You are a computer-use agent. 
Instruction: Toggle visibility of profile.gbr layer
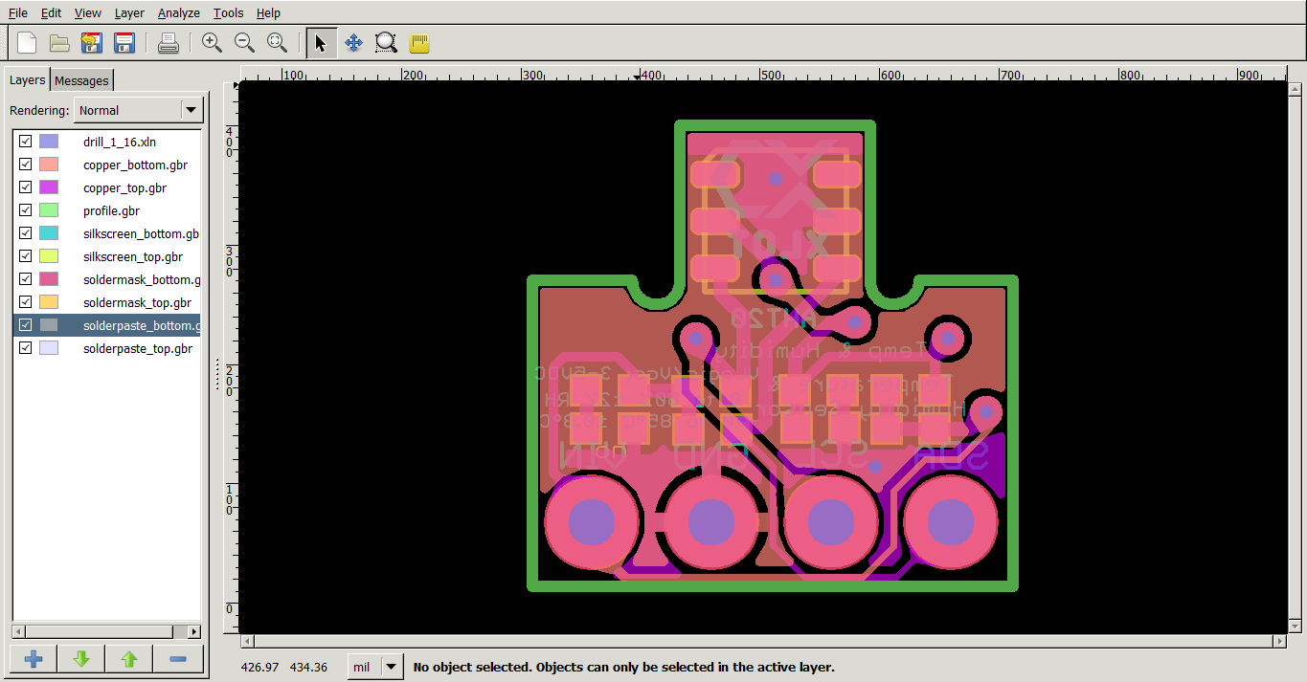click(x=26, y=210)
